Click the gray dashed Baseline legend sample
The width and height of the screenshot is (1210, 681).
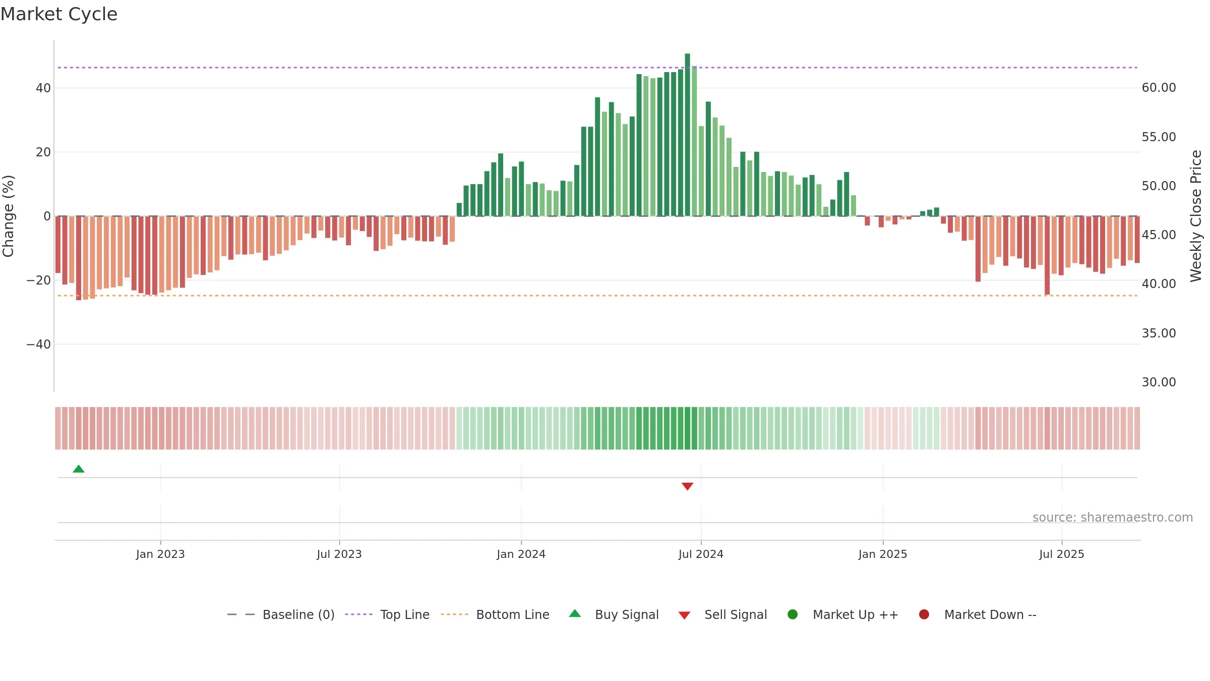tap(241, 614)
